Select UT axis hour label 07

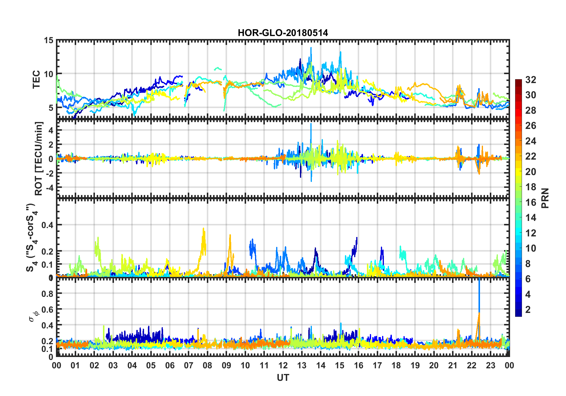pos(189,365)
